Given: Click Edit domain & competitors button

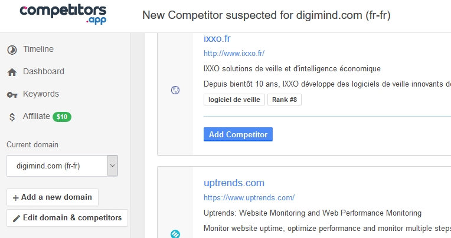Looking at the screenshot, I should (x=67, y=218).
